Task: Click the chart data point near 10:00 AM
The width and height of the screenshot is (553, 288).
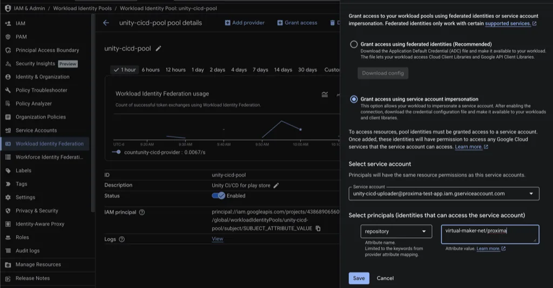Action: click(300, 129)
